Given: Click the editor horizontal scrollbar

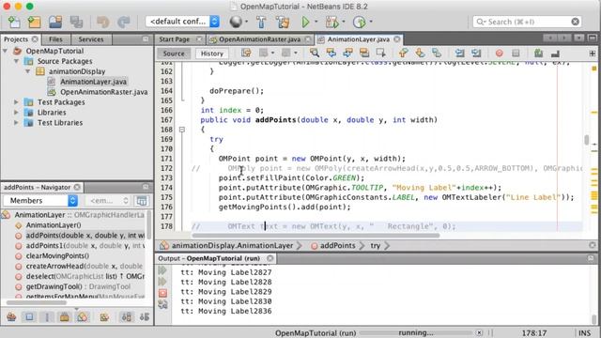Looking at the screenshot, I should tap(316, 236).
